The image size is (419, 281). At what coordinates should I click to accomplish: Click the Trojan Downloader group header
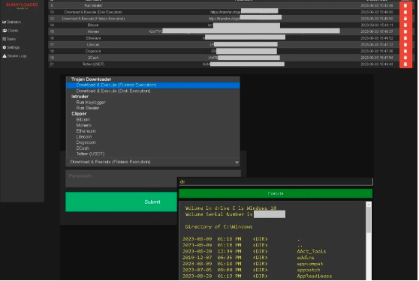tap(91, 79)
